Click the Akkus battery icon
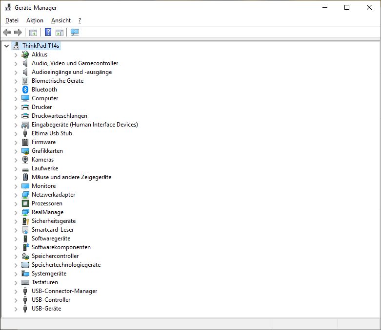The image size is (381, 330). click(x=25, y=55)
